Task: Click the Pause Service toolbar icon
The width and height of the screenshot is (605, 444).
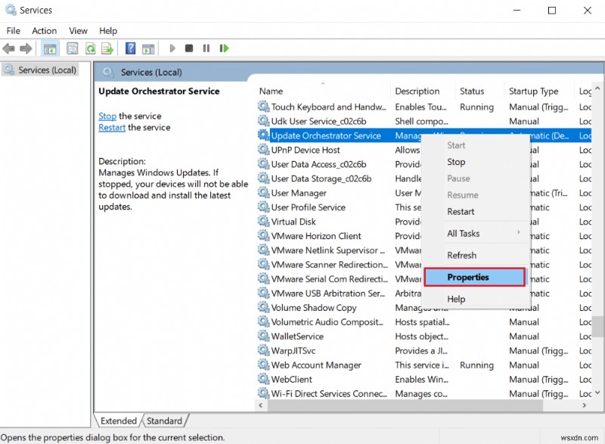Action: pyautogui.click(x=206, y=48)
